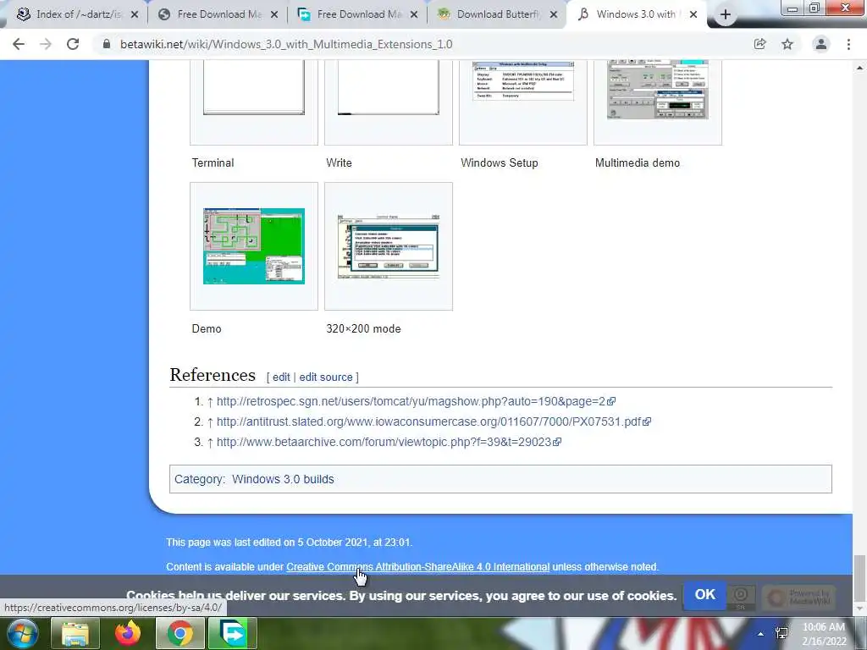Open Creative Commons Attribution-ShareAlike 4.0 license link
This screenshot has height=650, width=867.
418,567
